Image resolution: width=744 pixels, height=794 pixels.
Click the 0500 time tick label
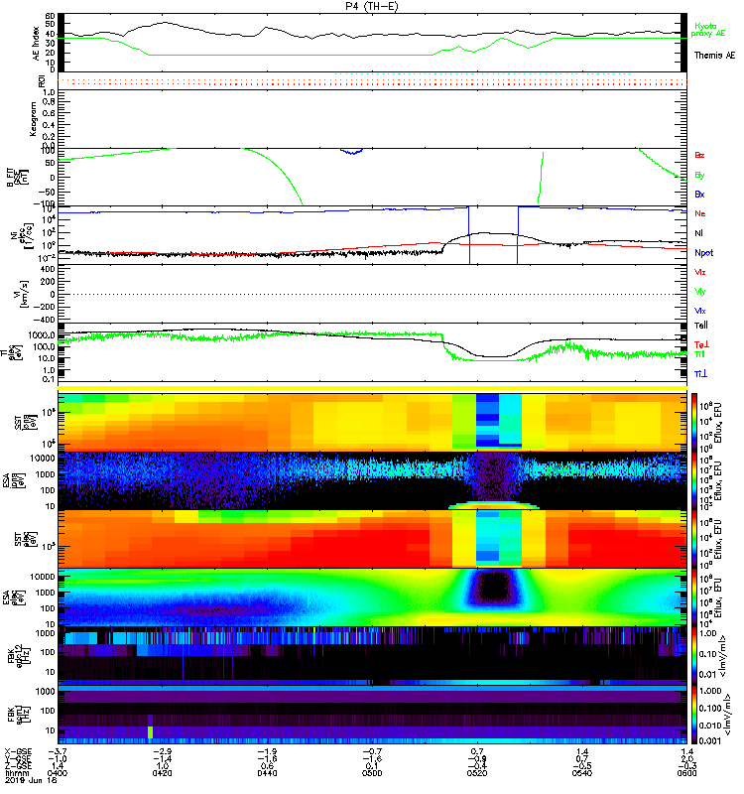pyautogui.click(x=372, y=773)
